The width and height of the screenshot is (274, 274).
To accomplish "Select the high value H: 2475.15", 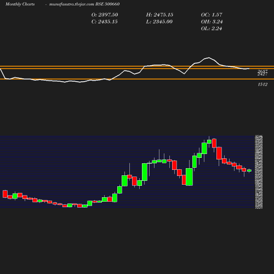I will point(159,15).
